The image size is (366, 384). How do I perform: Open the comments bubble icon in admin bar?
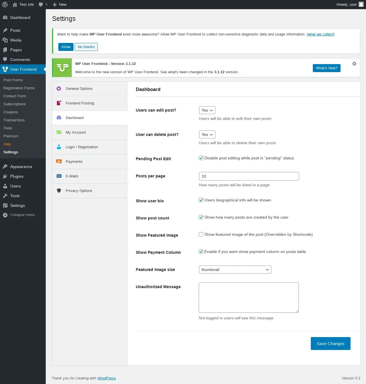pyautogui.click(x=41, y=5)
